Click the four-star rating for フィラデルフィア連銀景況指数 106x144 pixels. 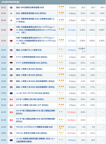tap(61, 127)
